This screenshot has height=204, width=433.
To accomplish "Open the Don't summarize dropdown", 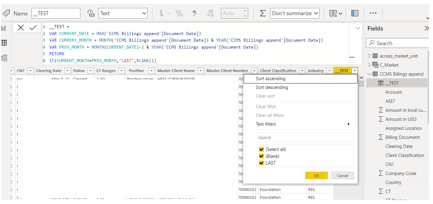I will pyautogui.click(x=295, y=13).
